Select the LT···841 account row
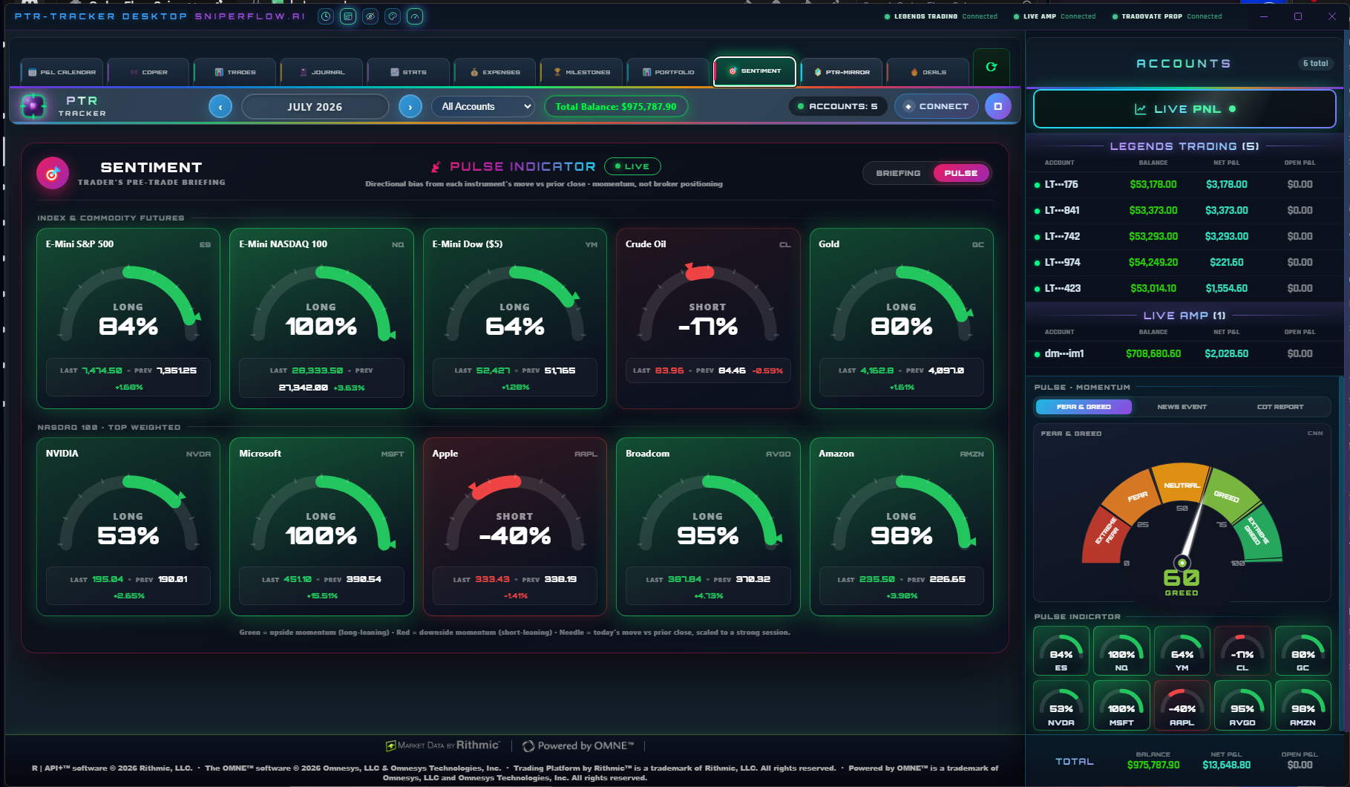This screenshot has height=787, width=1350. [x=1184, y=210]
